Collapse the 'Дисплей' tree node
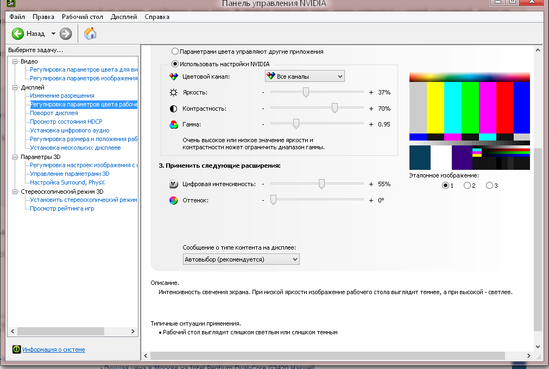549x369 pixels. (15, 87)
